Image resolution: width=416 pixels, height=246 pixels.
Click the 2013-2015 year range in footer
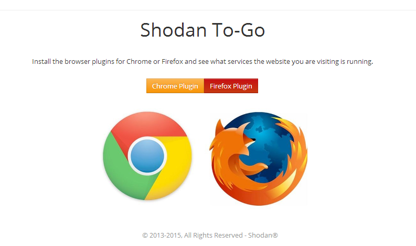[x=165, y=235]
